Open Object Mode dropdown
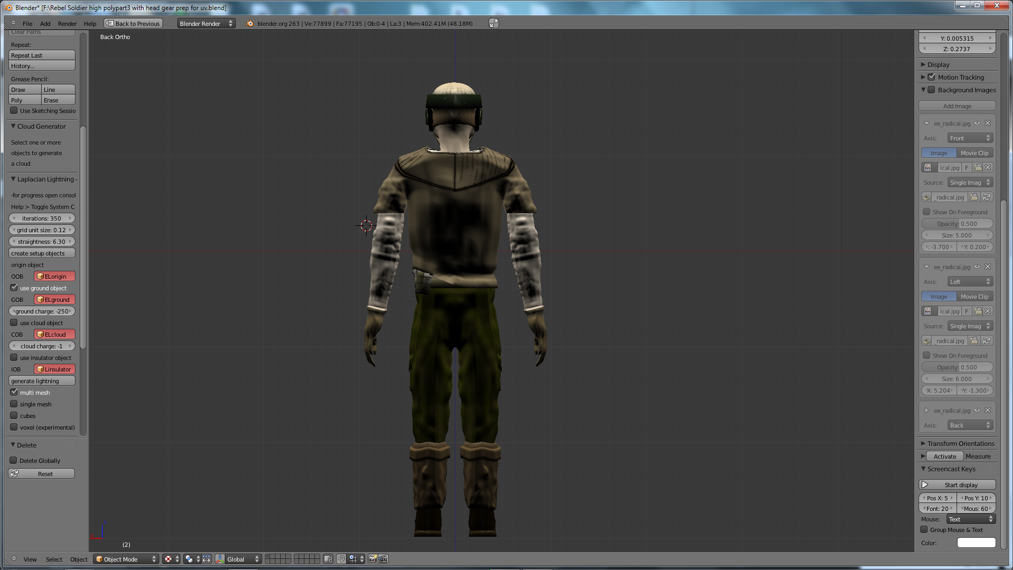Screen dimensions: 1013x570 pos(126,559)
